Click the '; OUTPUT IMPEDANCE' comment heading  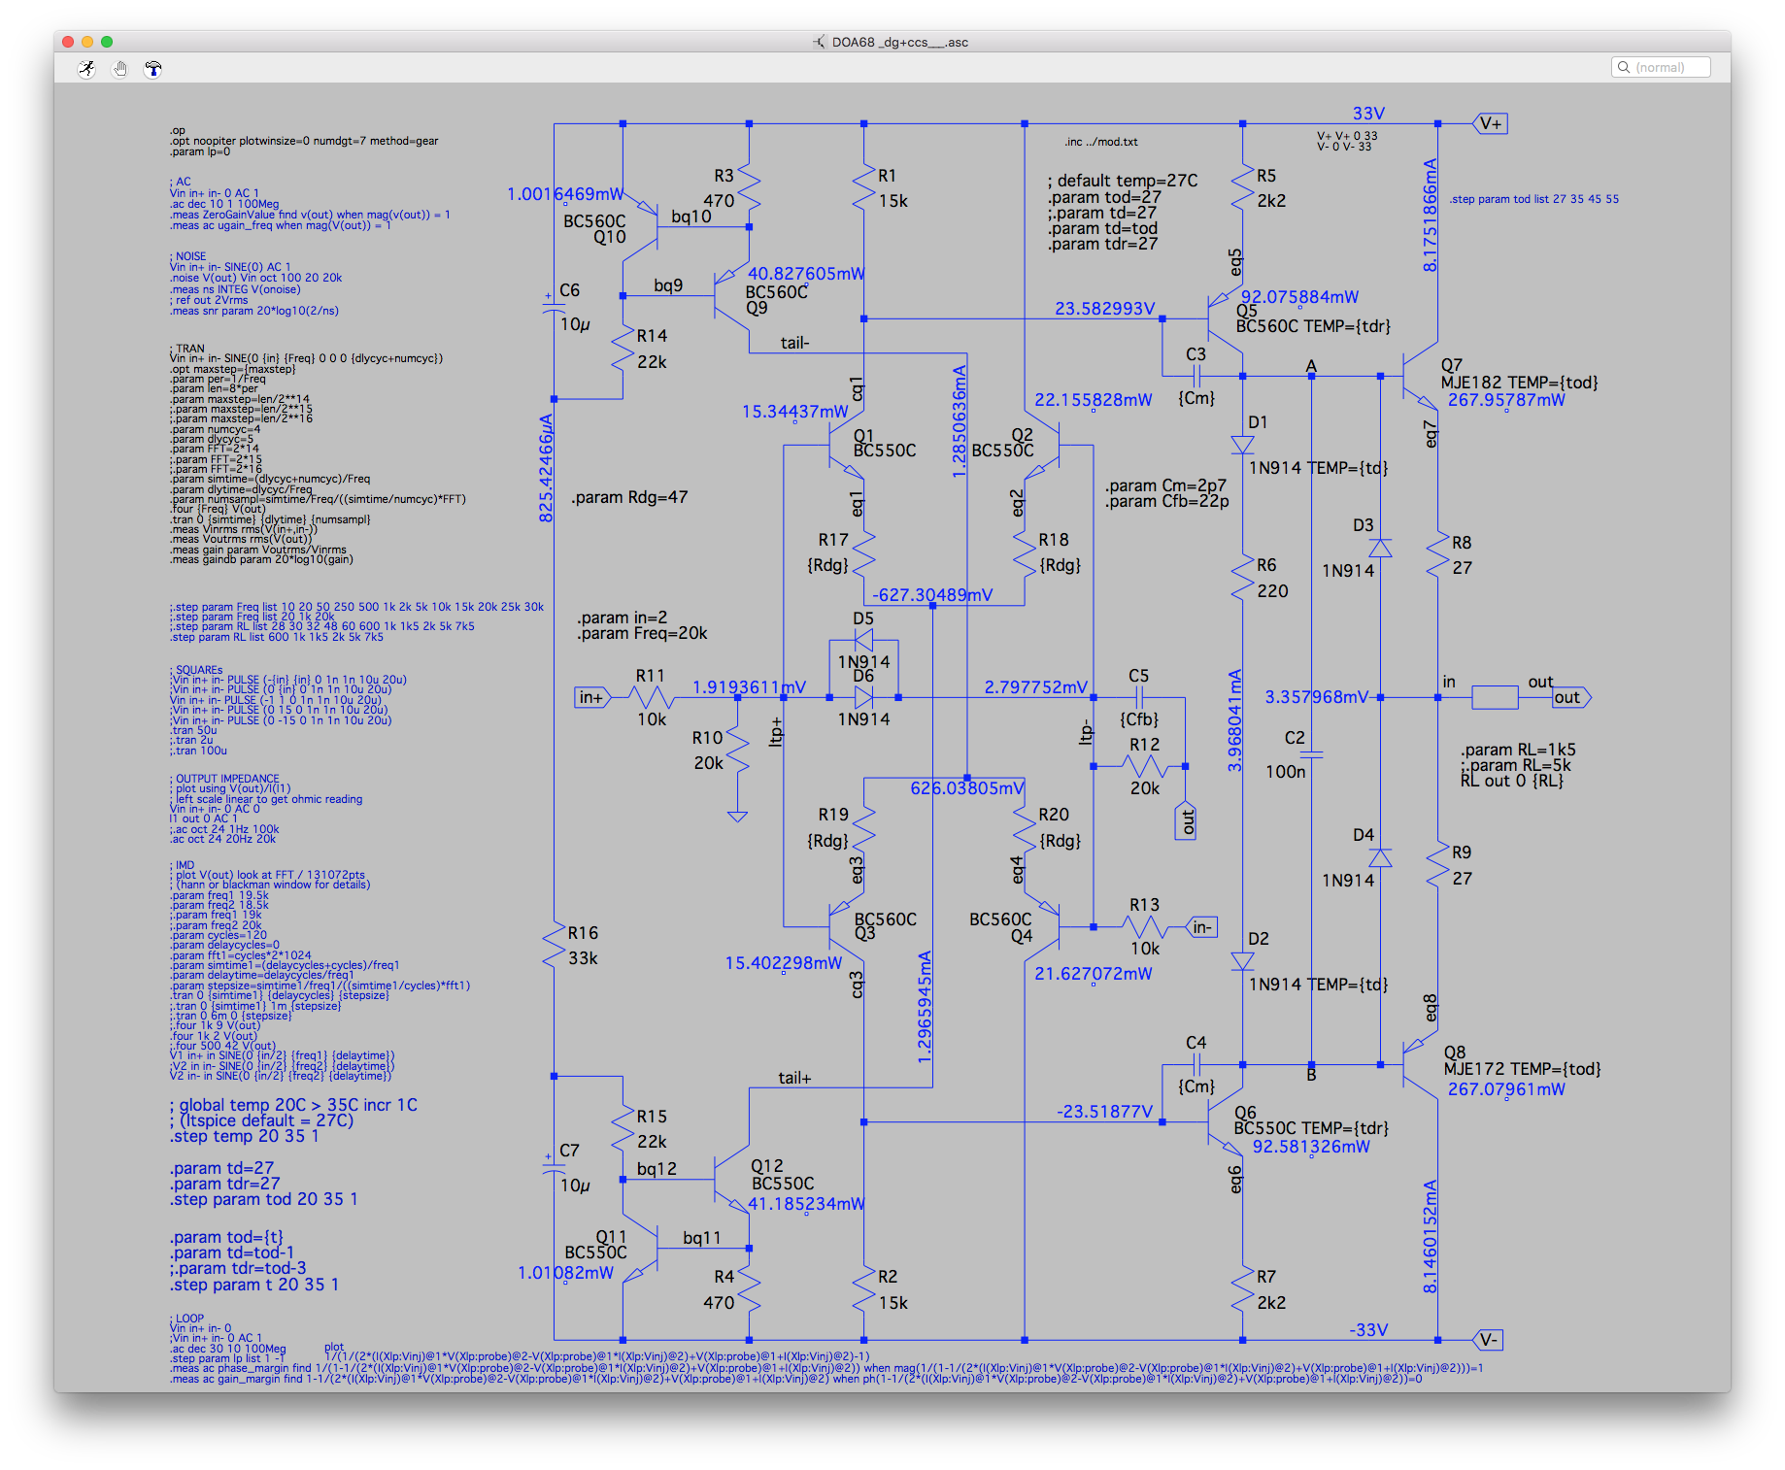click(x=225, y=779)
